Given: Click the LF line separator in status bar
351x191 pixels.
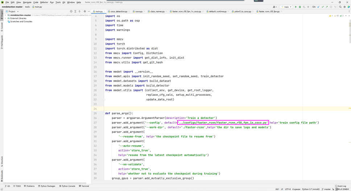Looking at the screenshot, I should click(282, 189).
